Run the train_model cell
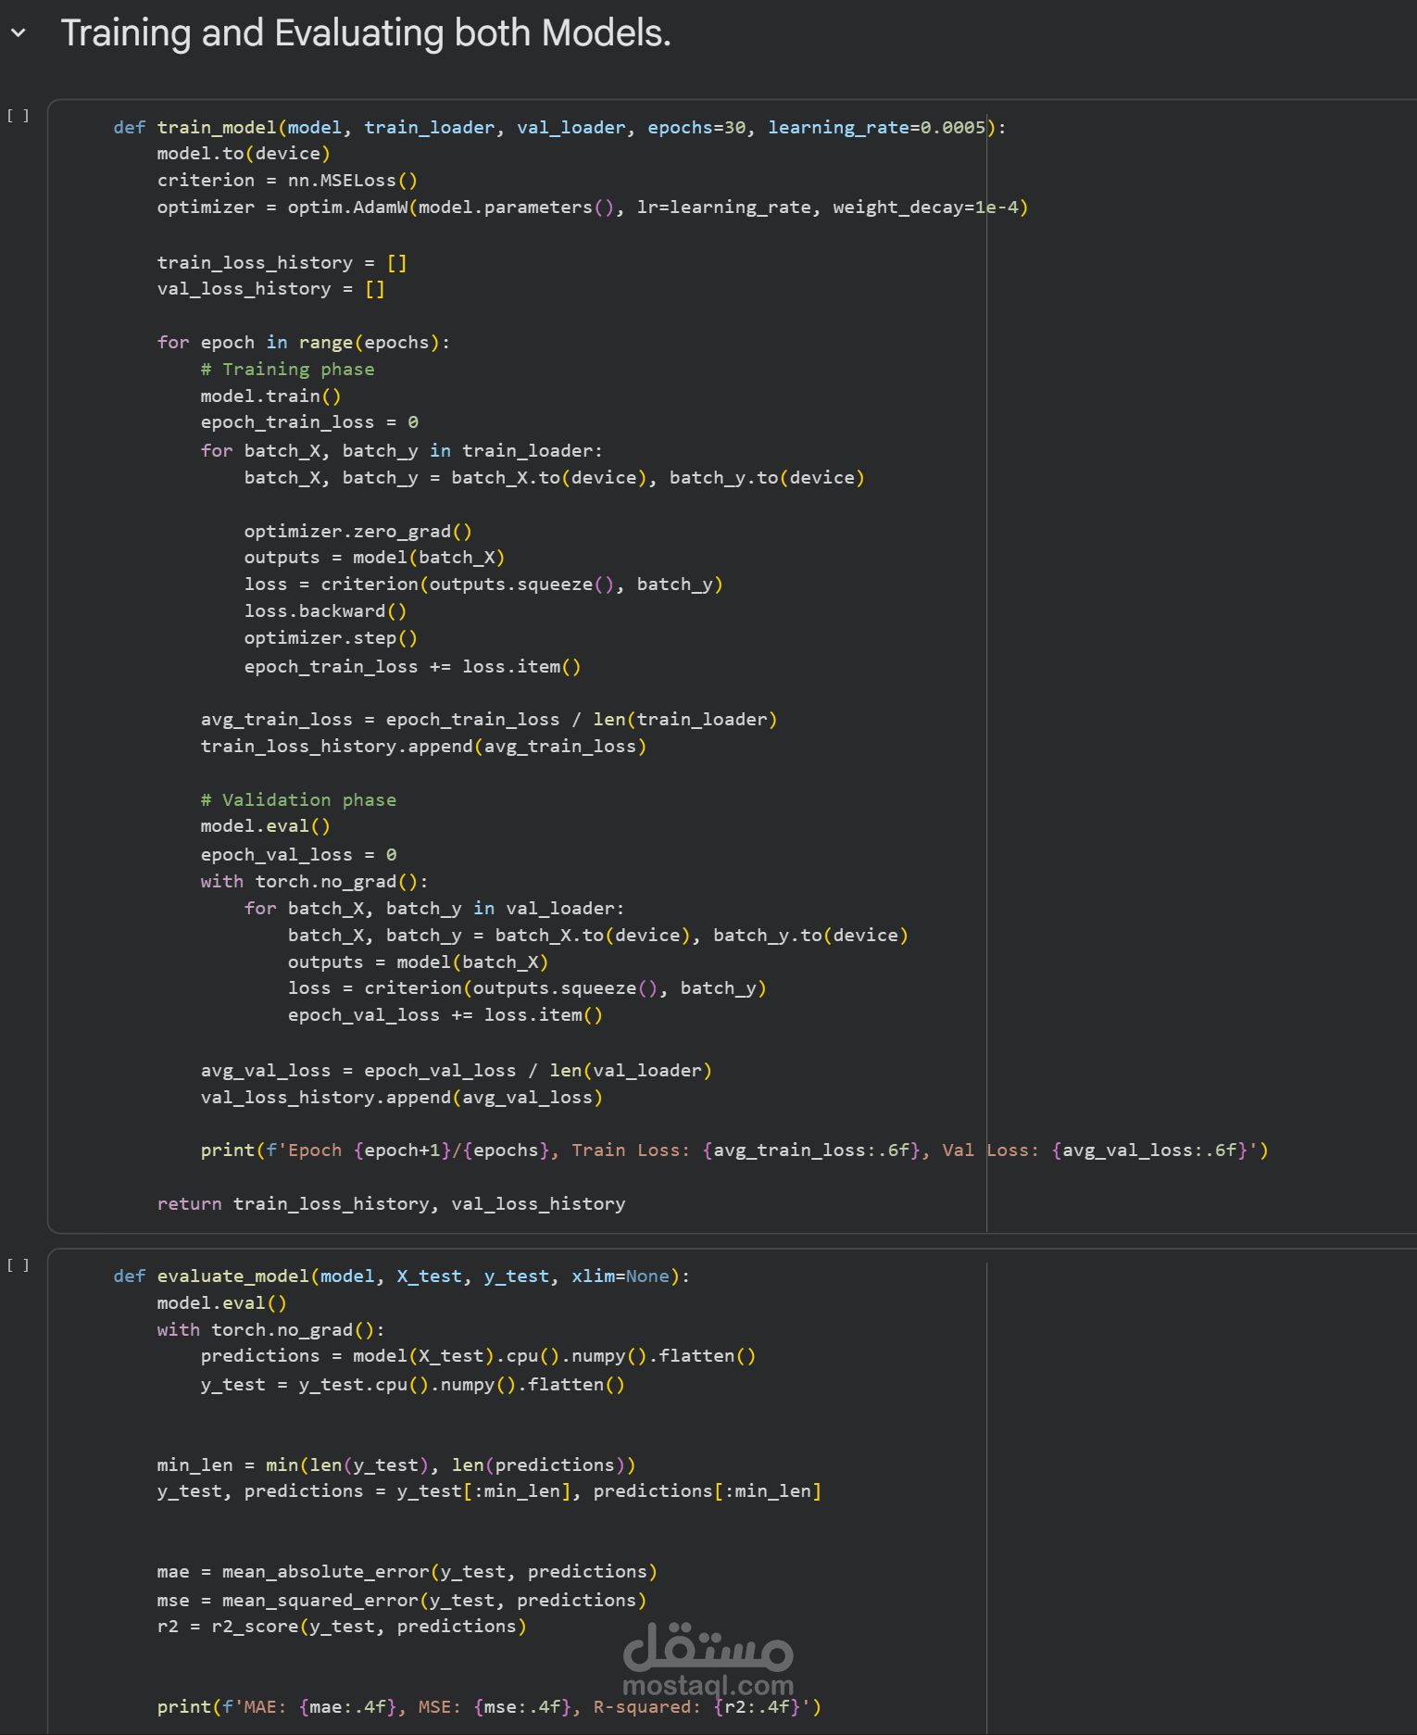1417x1735 pixels. point(19,116)
